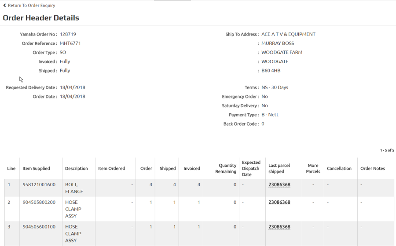Click the Quantity Remaining column header

pyautogui.click(x=226, y=168)
